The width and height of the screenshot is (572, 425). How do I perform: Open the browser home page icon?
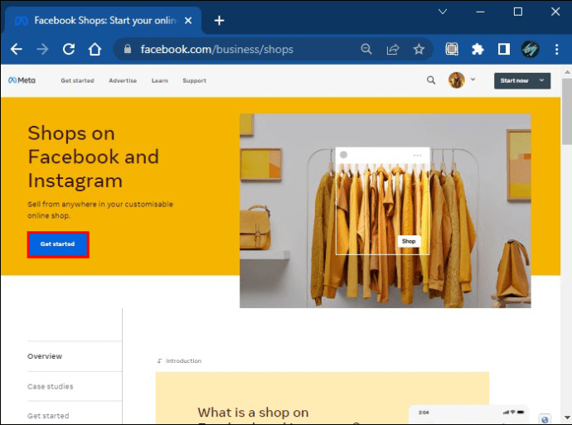point(95,49)
